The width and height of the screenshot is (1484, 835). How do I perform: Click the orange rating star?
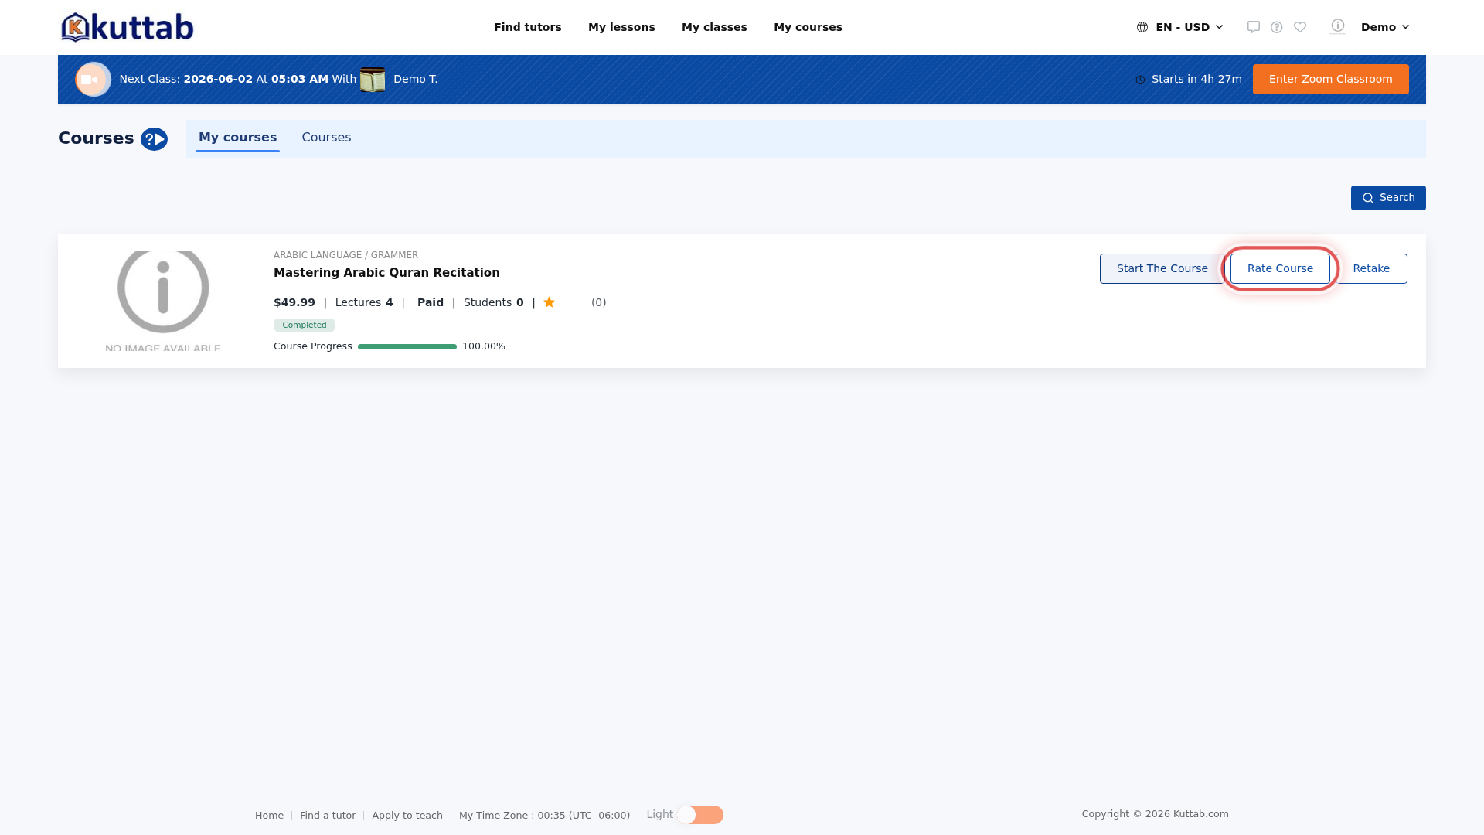549,302
